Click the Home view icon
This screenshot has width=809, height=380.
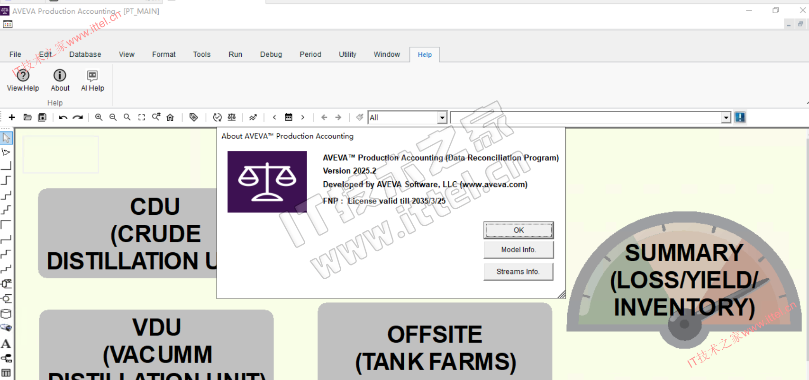170,117
